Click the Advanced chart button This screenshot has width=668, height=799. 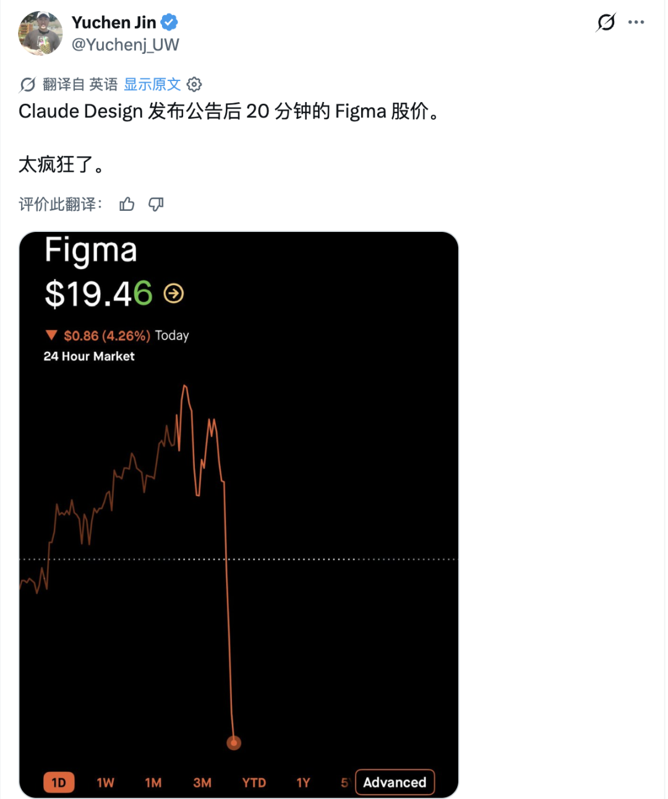pyautogui.click(x=395, y=782)
